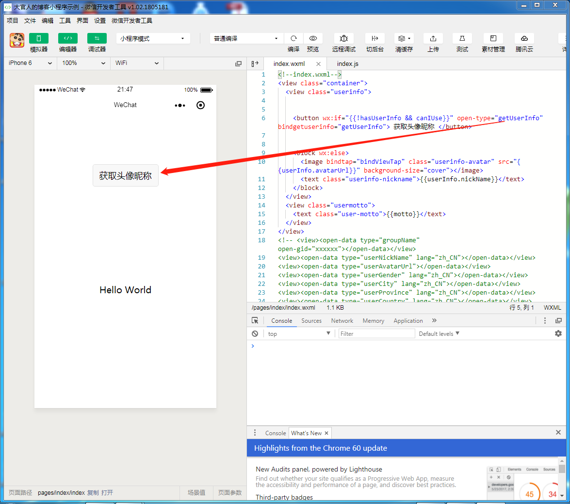
Task: Open the WiFi network dropdown
Action: click(x=137, y=63)
